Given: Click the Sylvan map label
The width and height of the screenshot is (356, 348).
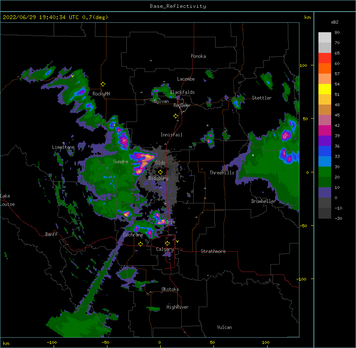Looking at the screenshot, I should pos(161,101).
